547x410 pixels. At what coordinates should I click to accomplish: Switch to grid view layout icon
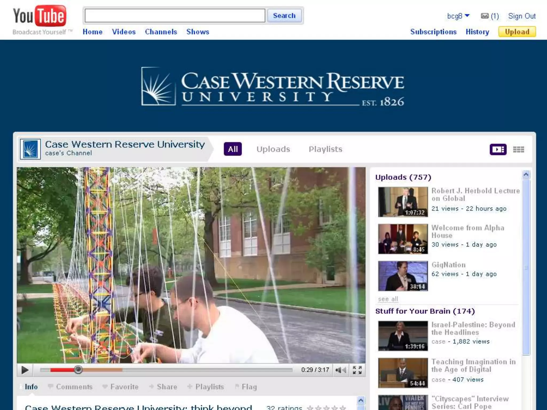pyautogui.click(x=518, y=149)
